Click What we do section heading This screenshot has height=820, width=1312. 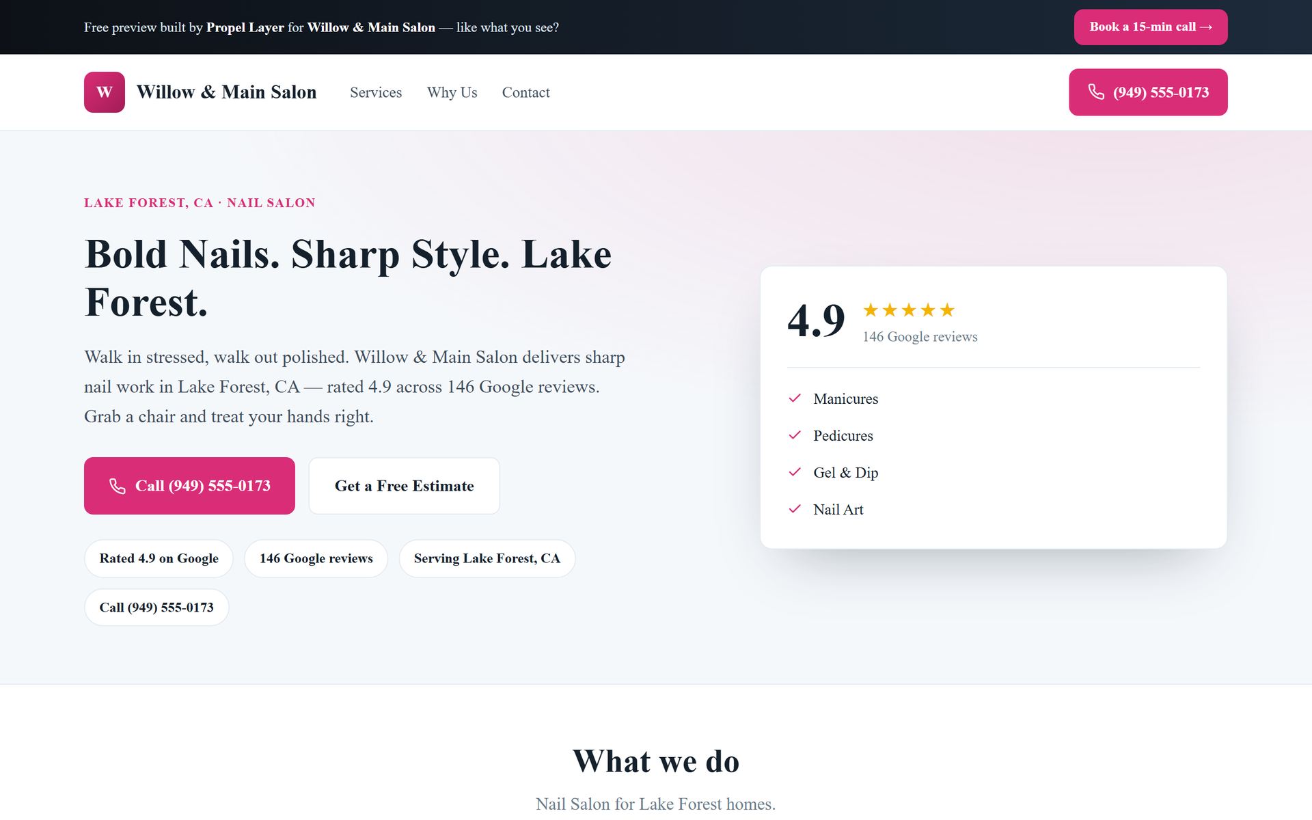[656, 761]
